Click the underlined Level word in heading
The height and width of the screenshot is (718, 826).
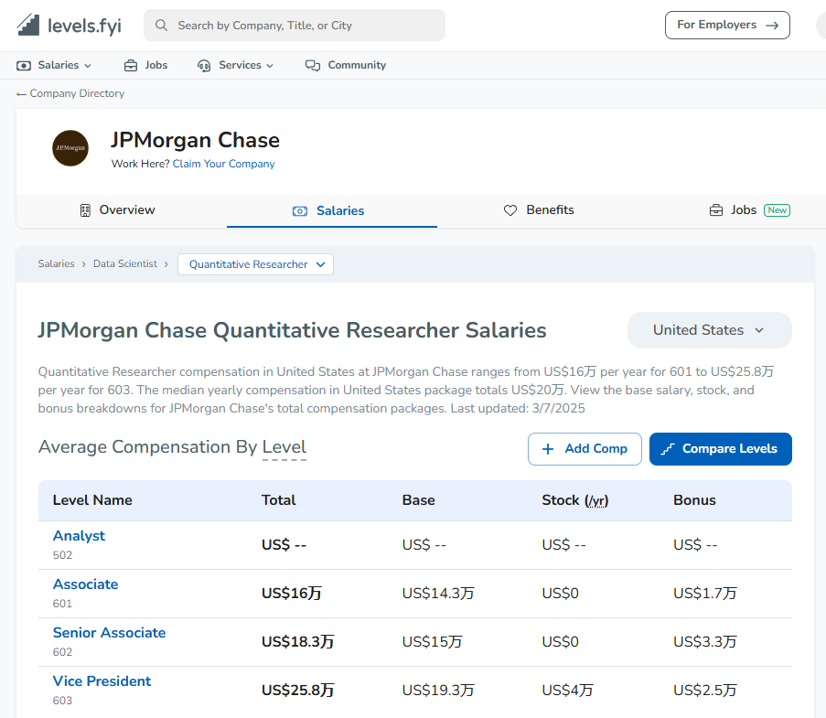click(x=284, y=447)
